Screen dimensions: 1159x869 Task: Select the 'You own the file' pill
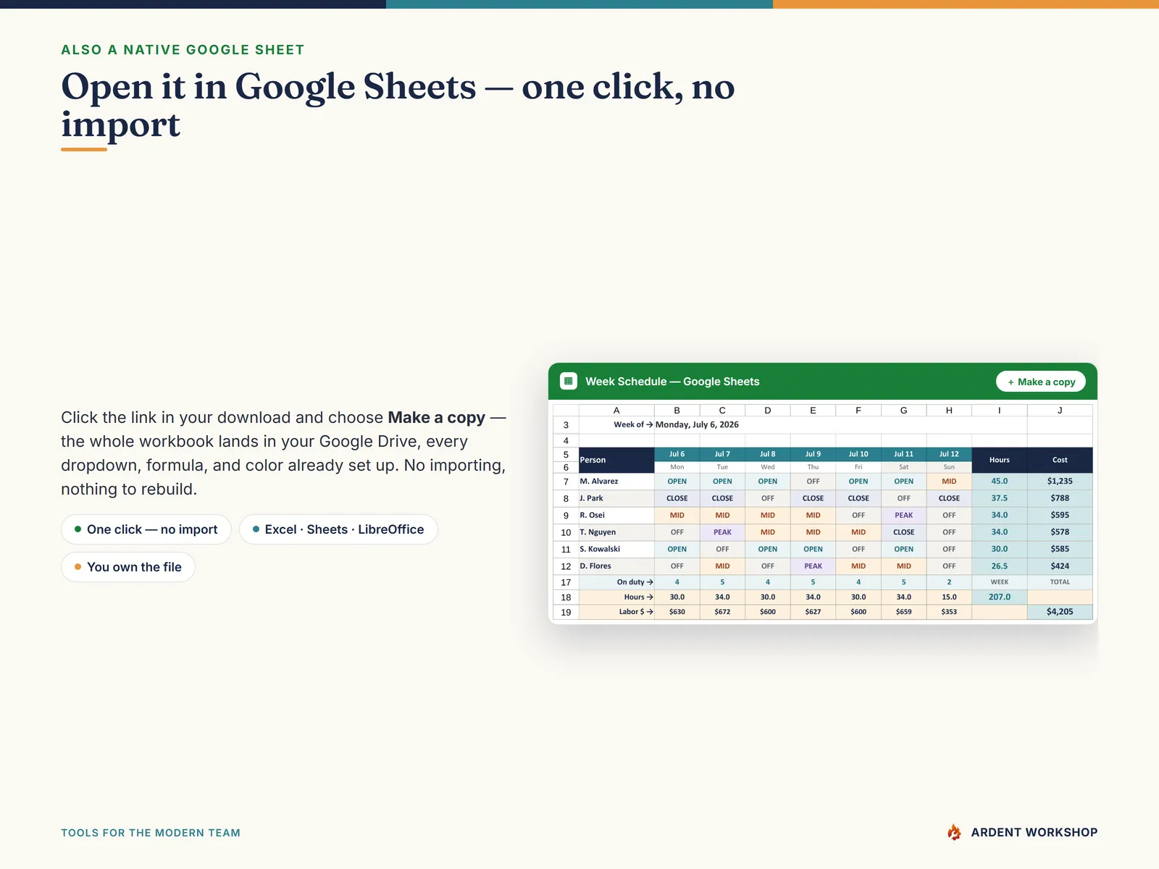[128, 567]
